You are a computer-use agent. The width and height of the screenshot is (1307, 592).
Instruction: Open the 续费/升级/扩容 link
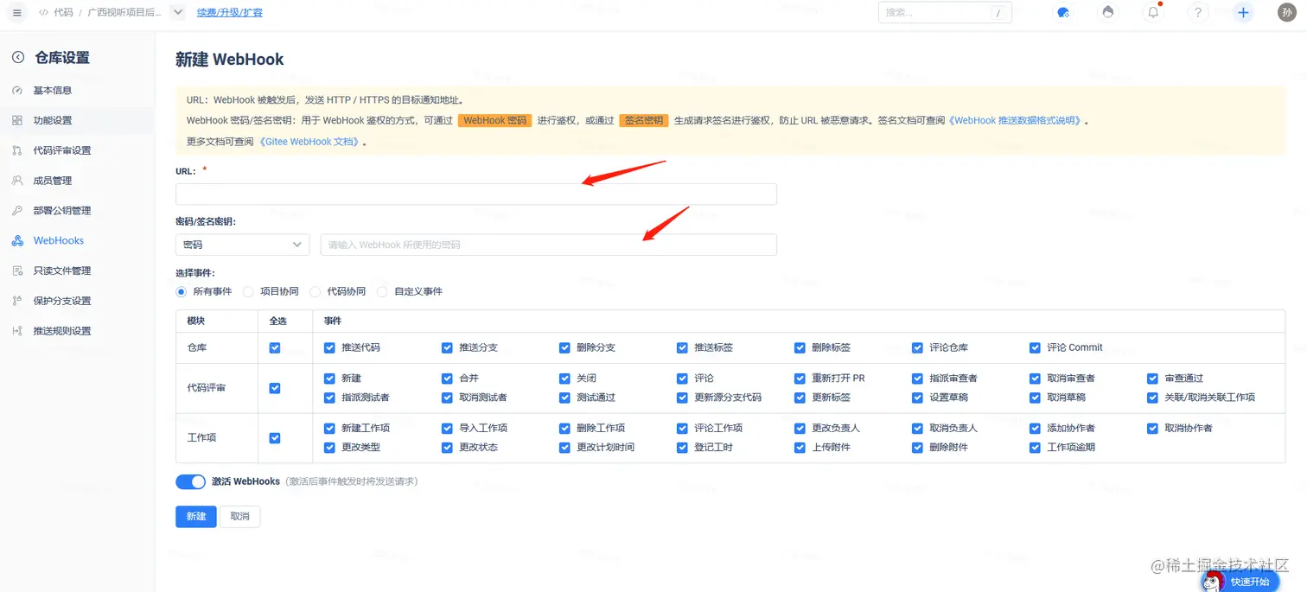(230, 12)
